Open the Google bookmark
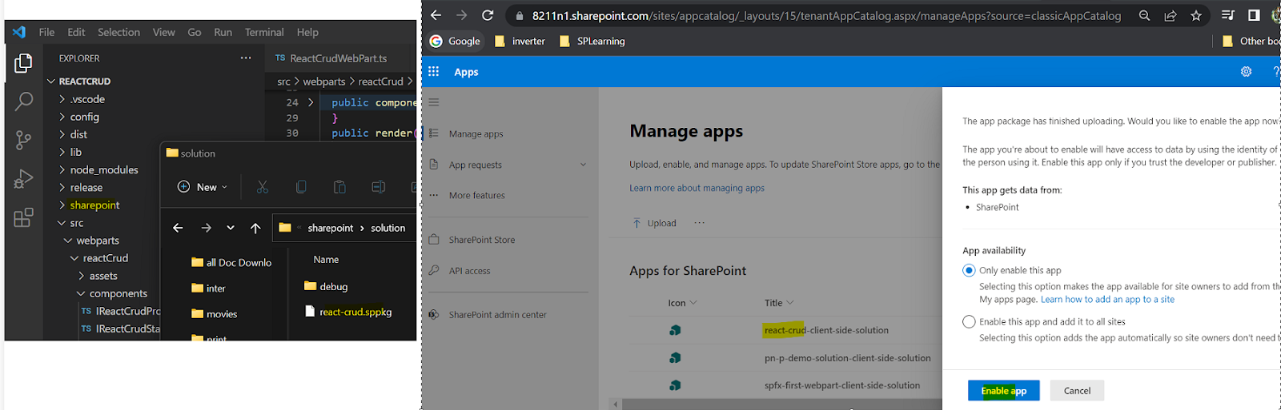1281x410 pixels. point(455,42)
